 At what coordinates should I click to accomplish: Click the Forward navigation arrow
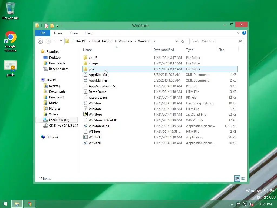click(x=48, y=41)
